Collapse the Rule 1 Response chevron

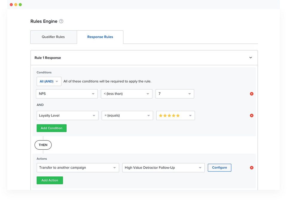[251, 58]
